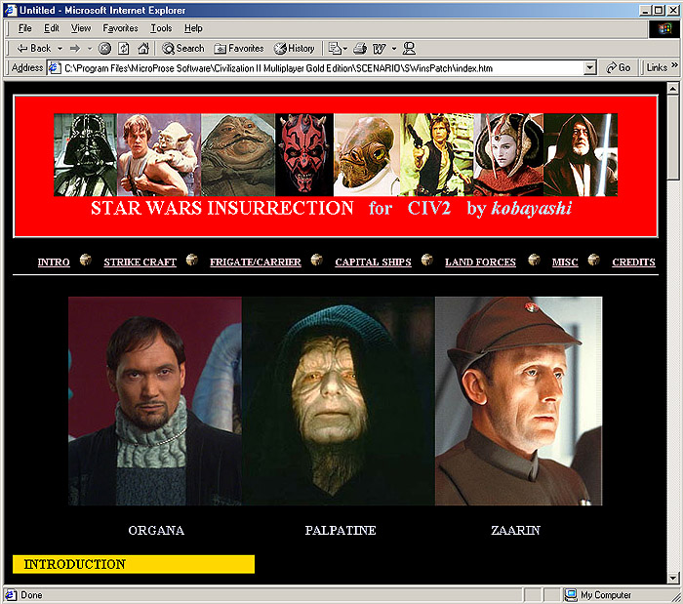Expand the Back button history arrow
Viewport: 683px width, 604px height.
pos(60,48)
